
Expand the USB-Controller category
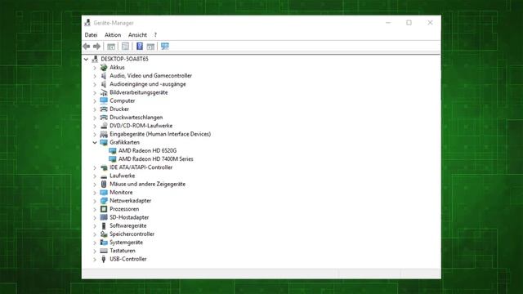[x=95, y=260]
